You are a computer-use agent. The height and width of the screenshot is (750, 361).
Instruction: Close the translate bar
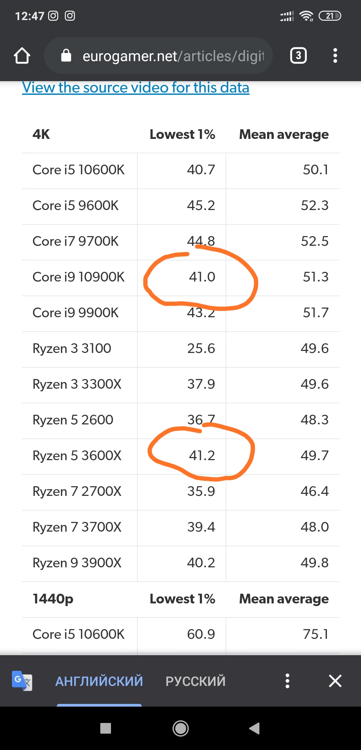pyautogui.click(x=335, y=681)
